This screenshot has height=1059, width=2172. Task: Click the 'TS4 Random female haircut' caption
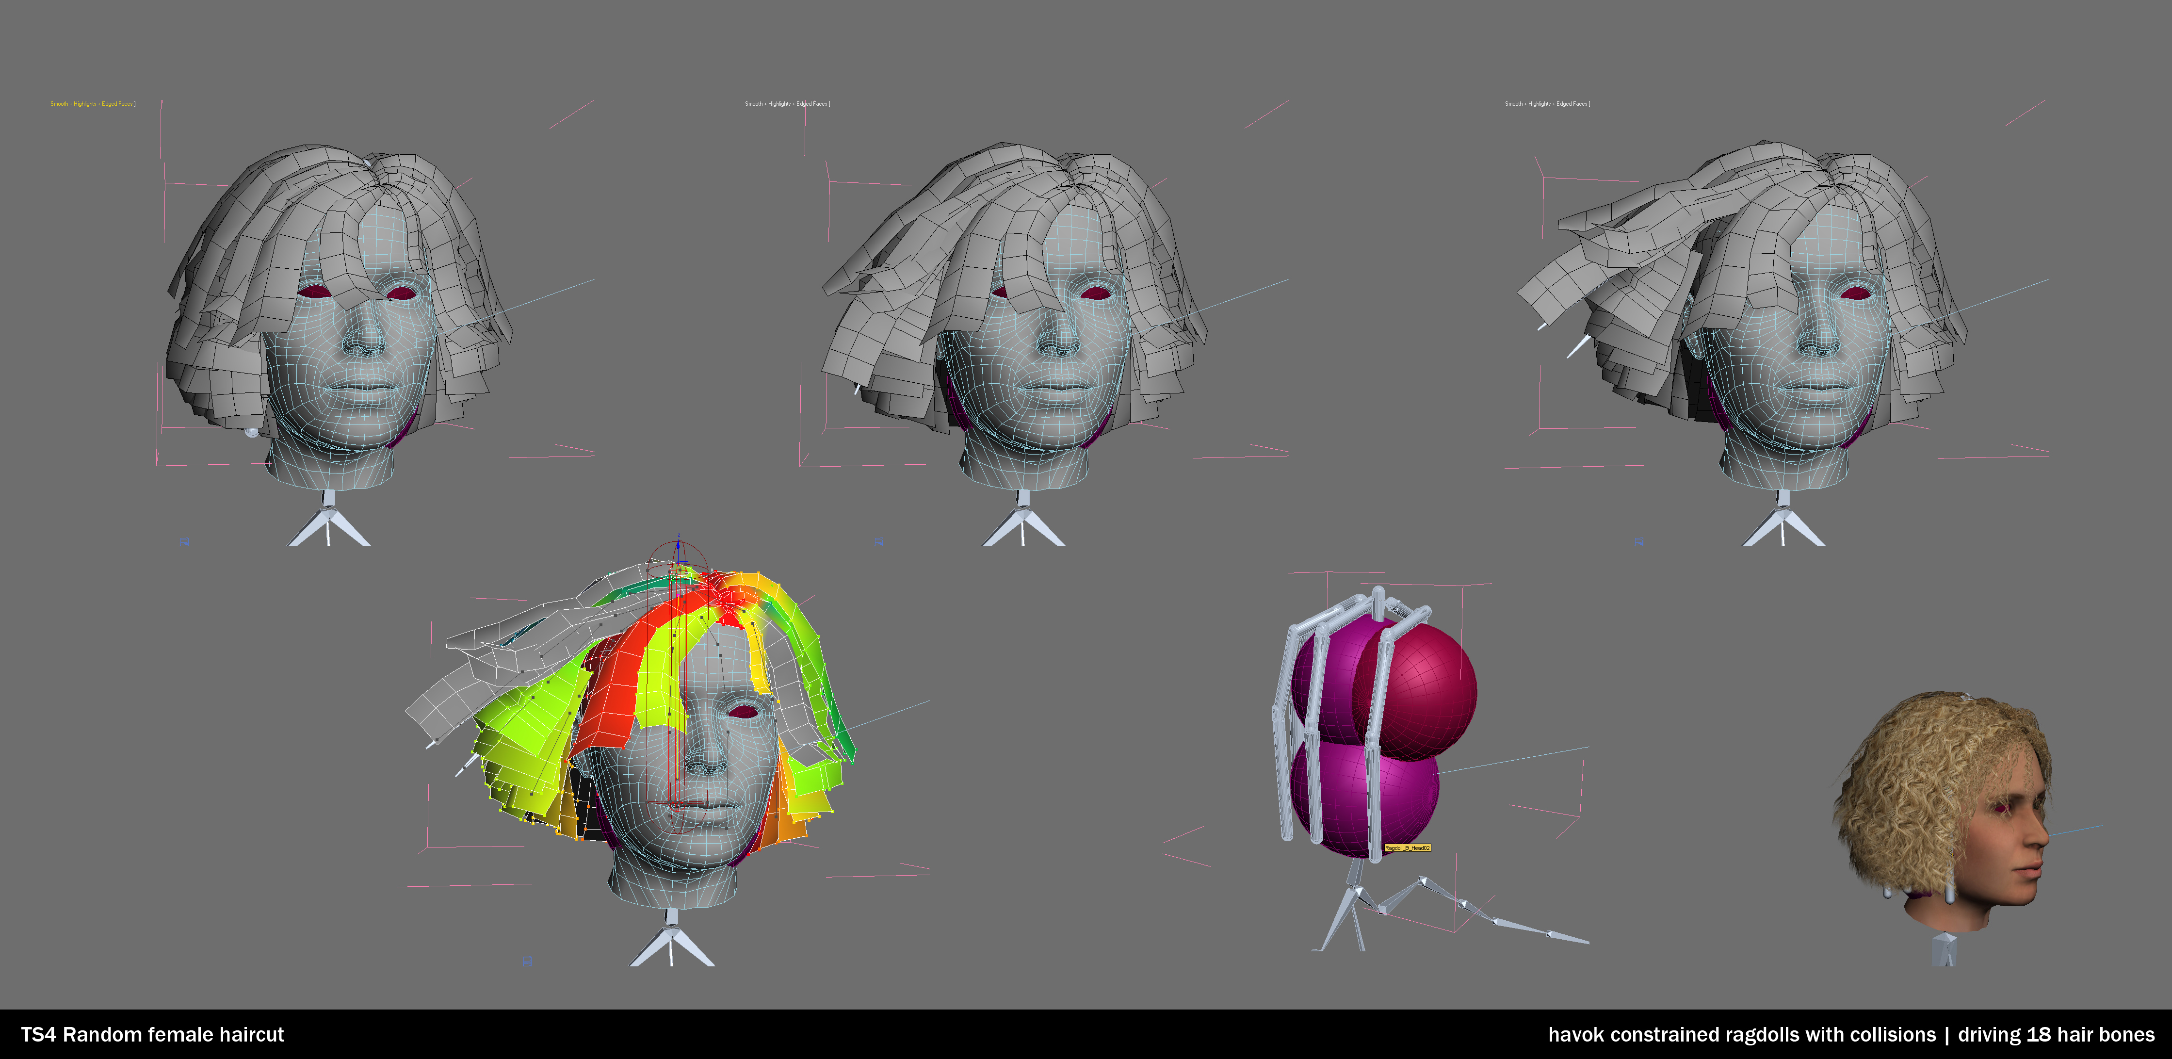153,1035
